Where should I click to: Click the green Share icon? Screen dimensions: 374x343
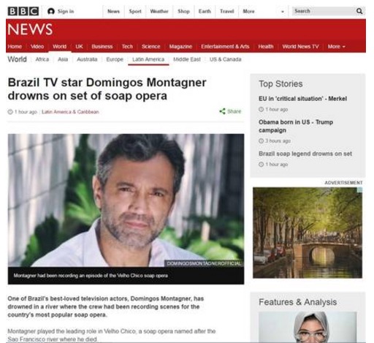(x=222, y=111)
